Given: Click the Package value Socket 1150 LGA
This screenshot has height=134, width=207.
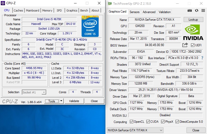Looking at the screenshot, I should point(49,29).
